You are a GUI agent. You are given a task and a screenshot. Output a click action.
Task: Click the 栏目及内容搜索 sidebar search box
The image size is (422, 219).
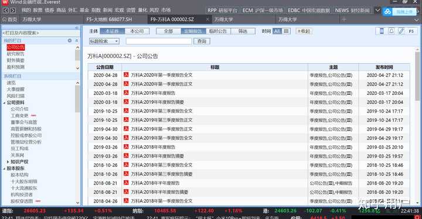(x=41, y=33)
